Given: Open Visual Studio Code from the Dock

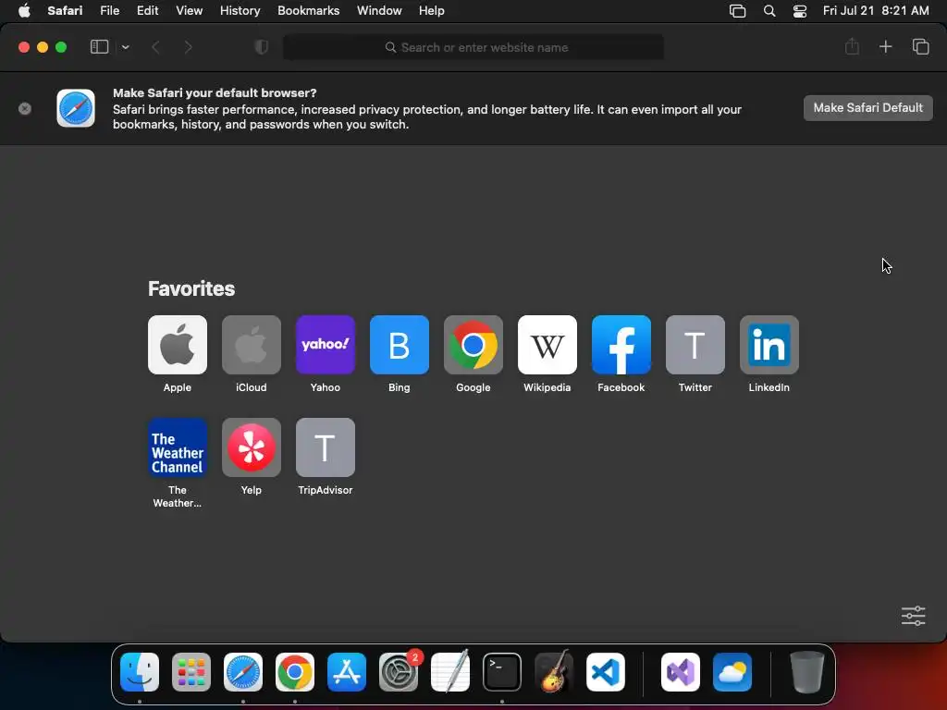Looking at the screenshot, I should click(605, 672).
